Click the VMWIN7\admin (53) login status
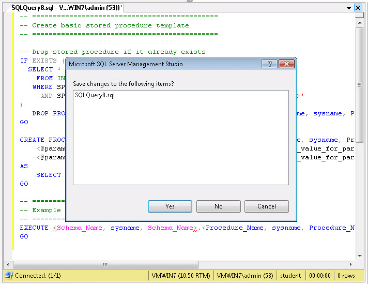Image resolution: width=368 pixels, height=284 pixels. pos(245,276)
